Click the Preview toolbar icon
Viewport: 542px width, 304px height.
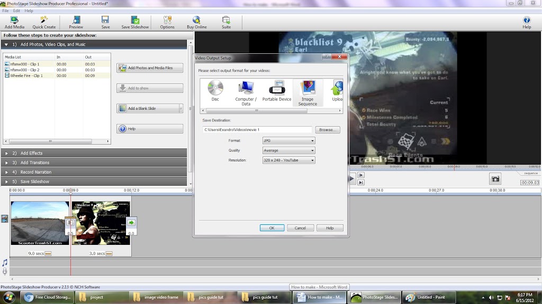pos(76,22)
